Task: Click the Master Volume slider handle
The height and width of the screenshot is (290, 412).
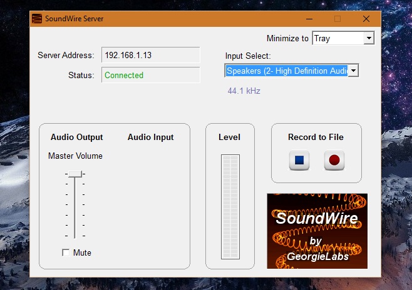Action: [x=75, y=173]
